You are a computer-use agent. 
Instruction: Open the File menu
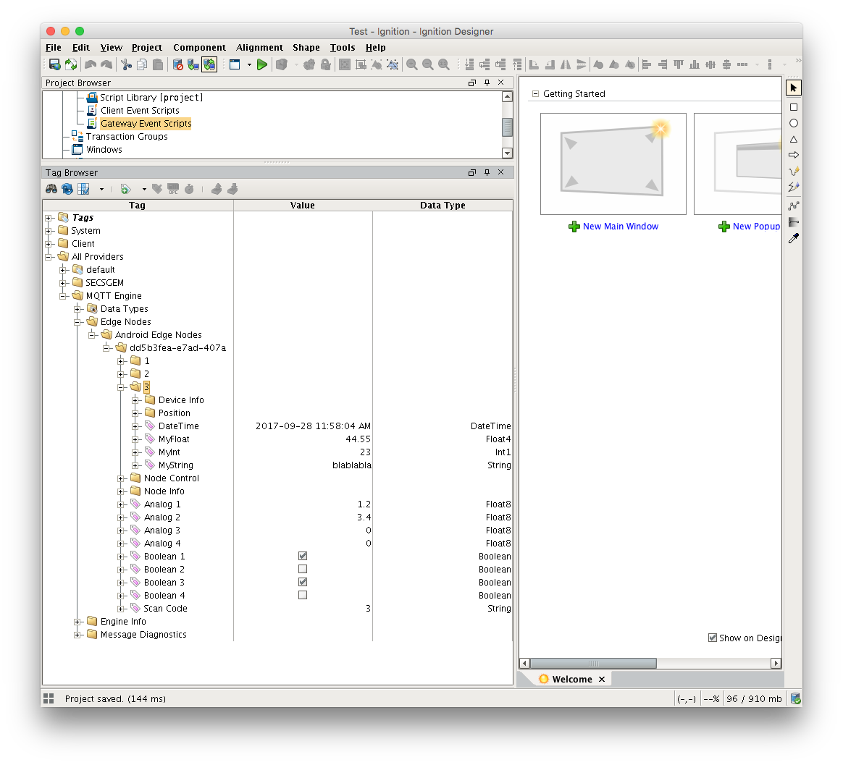[53, 48]
